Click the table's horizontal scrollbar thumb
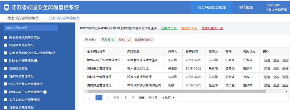 [177, 91]
